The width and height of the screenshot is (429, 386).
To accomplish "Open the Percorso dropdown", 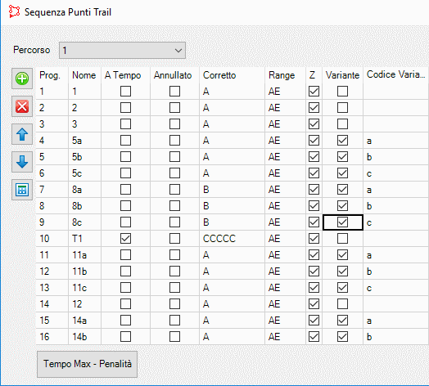I will pyautogui.click(x=122, y=51).
